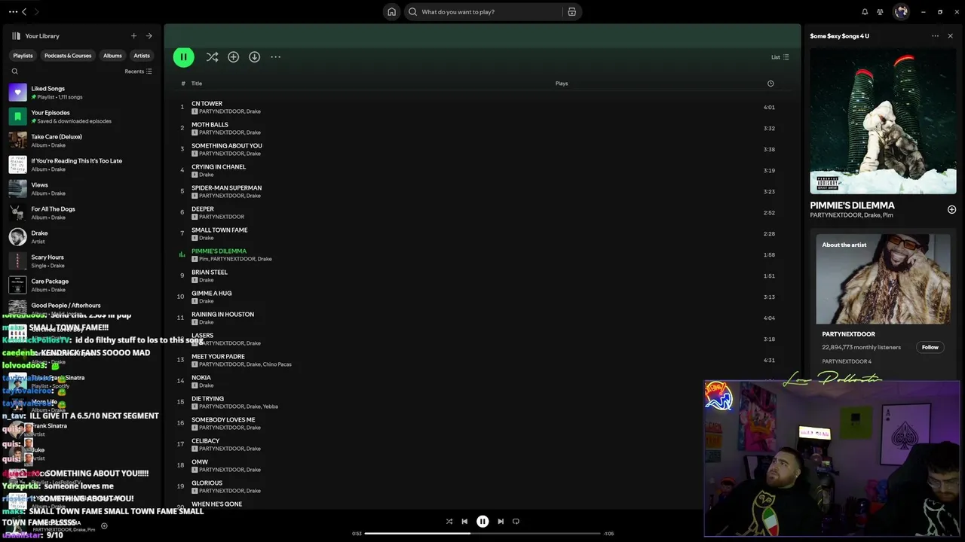965x542 pixels.
Task: Save album to Your Library with plus icon
Action: coord(233,57)
